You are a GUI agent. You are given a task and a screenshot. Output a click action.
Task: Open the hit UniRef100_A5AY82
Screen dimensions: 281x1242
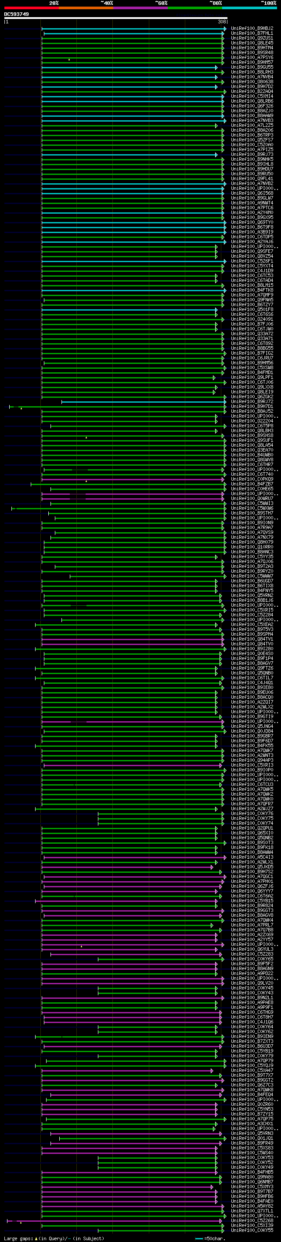(x=252, y=1206)
